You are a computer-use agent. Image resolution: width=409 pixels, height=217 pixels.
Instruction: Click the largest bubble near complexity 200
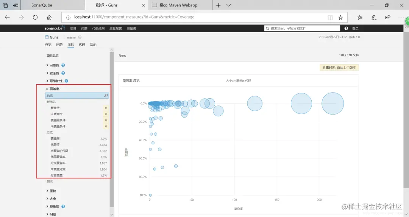[333, 104]
